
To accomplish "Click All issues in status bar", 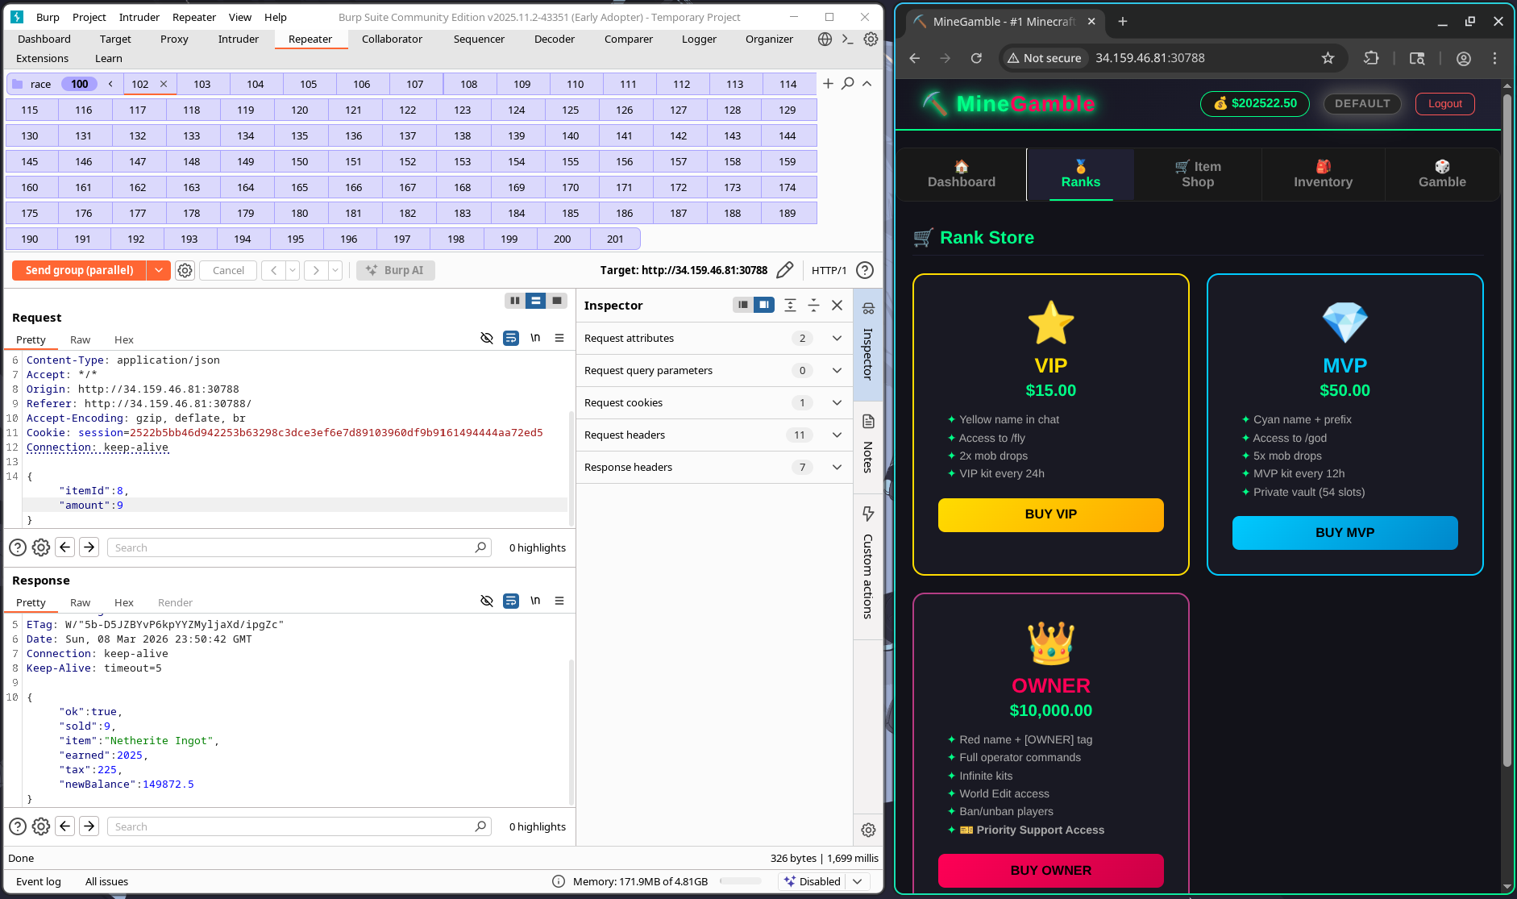I will tap(106, 881).
